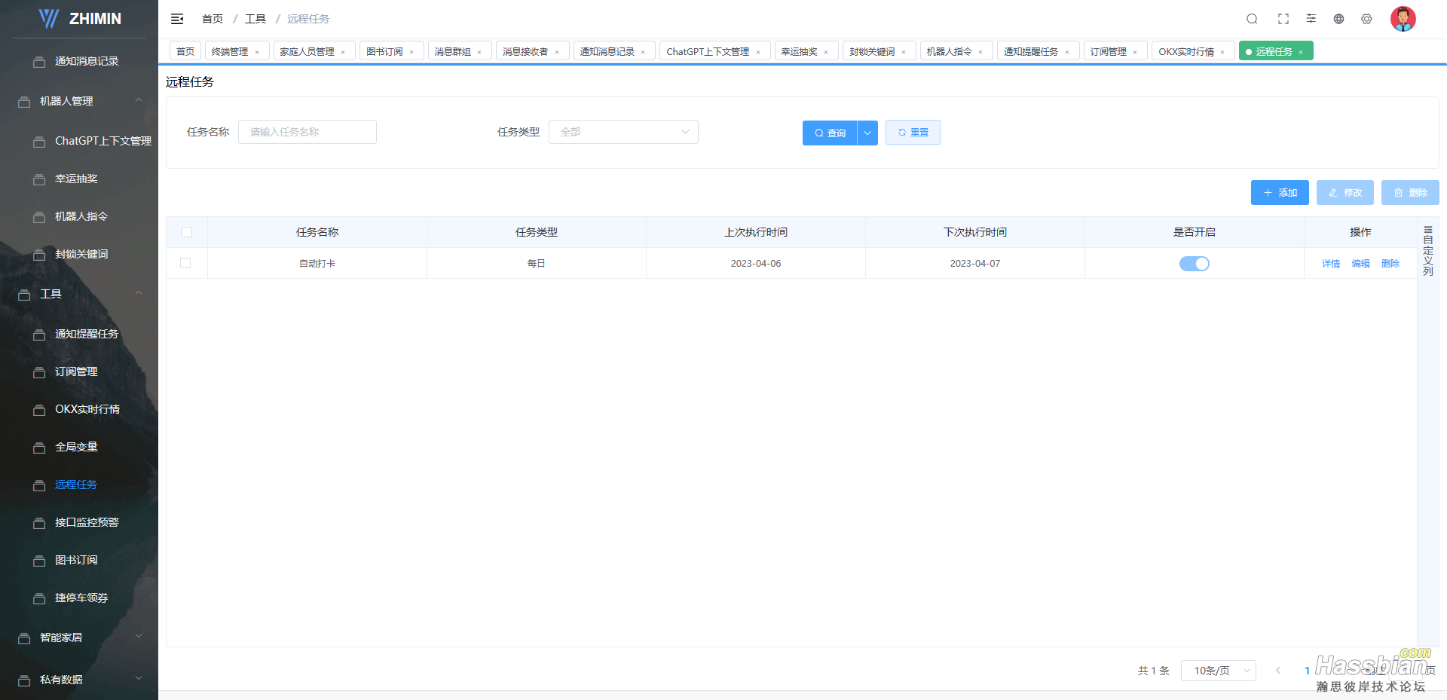Open 详情 link for 自动打卡
This screenshot has width=1447, height=700.
(1331, 264)
